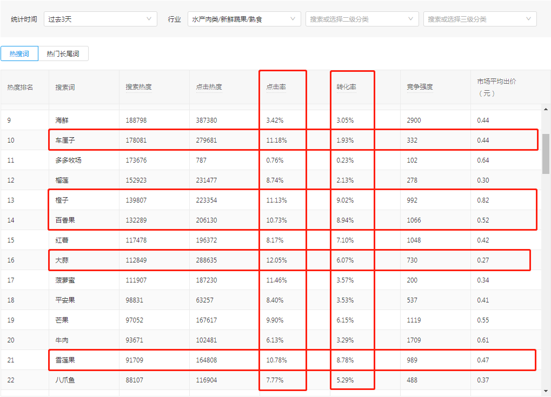The width and height of the screenshot is (551, 397).
Task: Click competition value 1119
Action: click(414, 320)
